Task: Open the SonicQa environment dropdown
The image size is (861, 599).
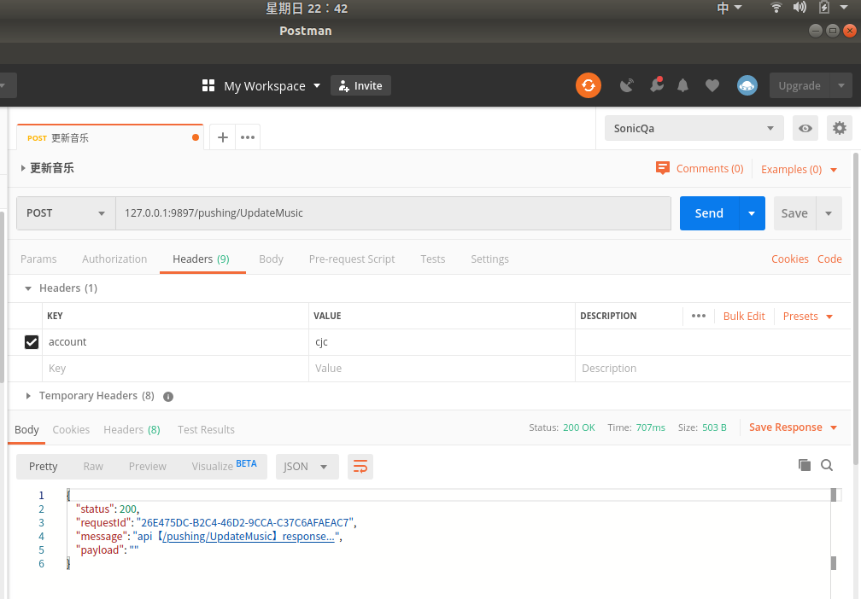Action: point(694,128)
